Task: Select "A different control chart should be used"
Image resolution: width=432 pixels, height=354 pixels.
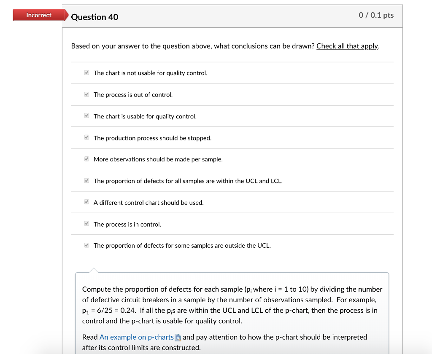Action: pos(86,202)
